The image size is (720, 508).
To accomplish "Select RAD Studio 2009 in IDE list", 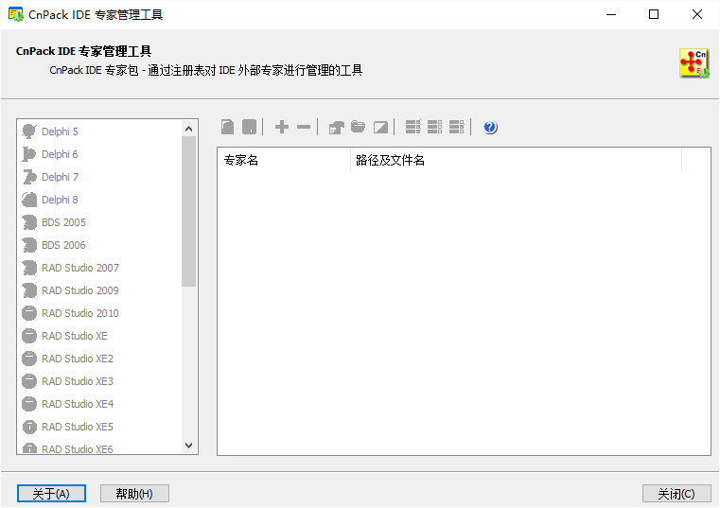I will tap(99, 290).
